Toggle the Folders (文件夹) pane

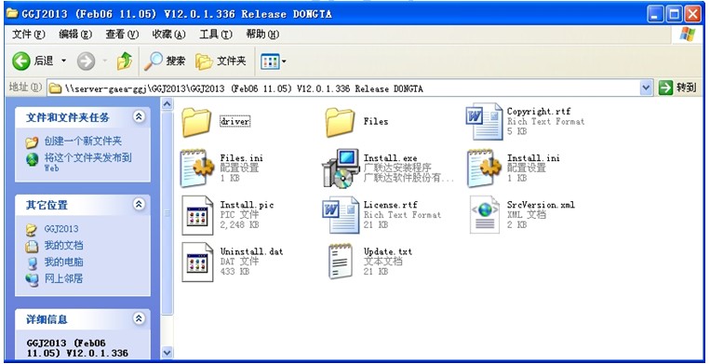tap(221, 61)
